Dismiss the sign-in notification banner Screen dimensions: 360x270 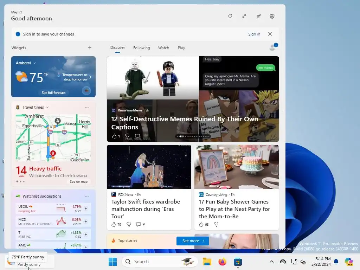pyautogui.click(x=270, y=34)
